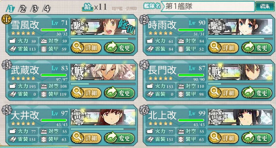Switch to fleet tab 3

click(35, 8)
